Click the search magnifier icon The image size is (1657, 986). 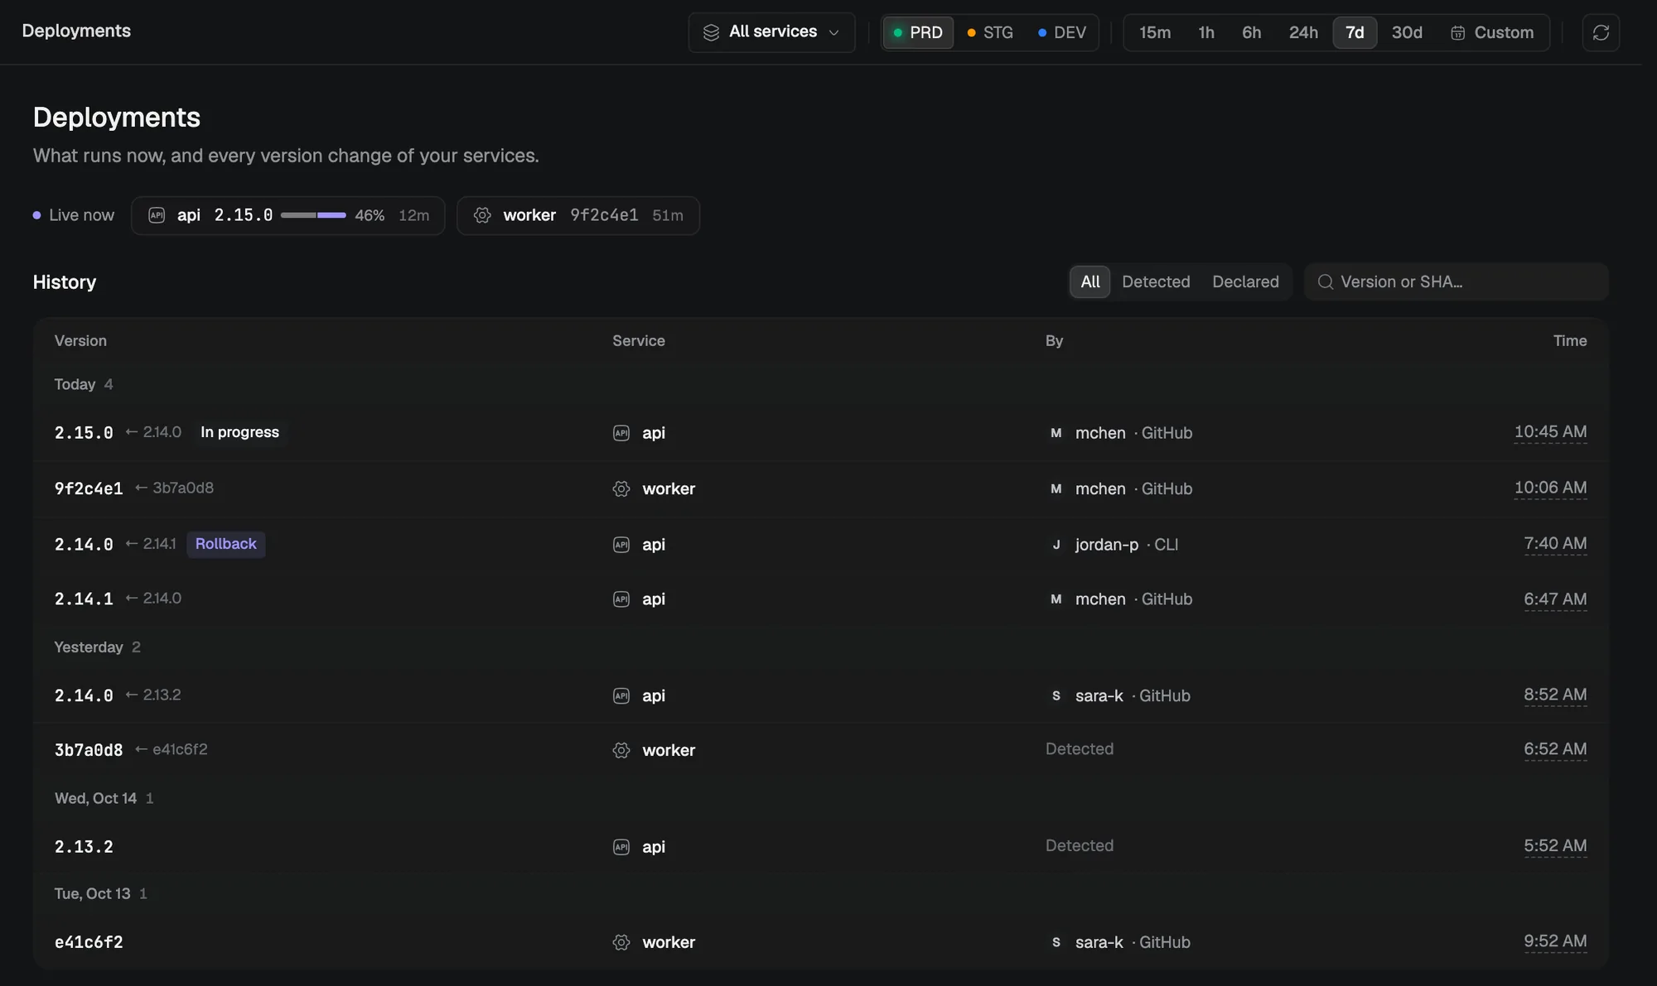coord(1326,281)
